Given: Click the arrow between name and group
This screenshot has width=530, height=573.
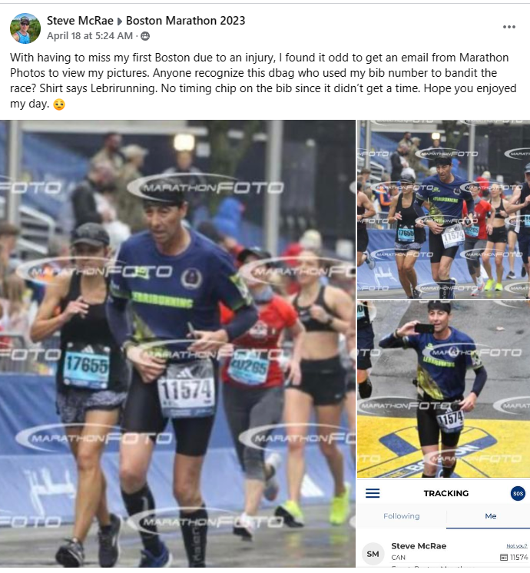Looking at the screenshot, I should point(120,22).
